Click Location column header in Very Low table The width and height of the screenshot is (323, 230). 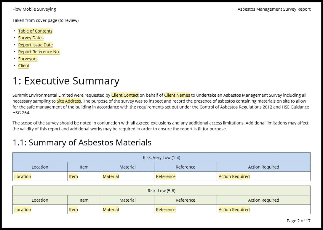pyautogui.click(x=40, y=167)
